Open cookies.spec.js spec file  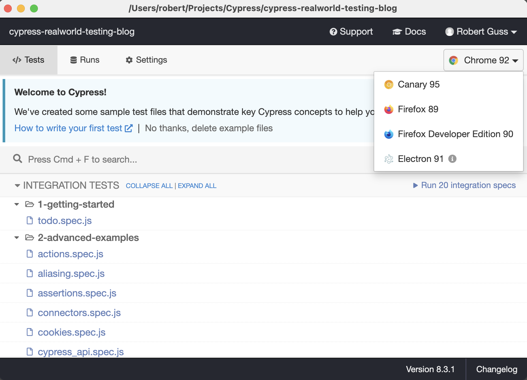click(x=72, y=332)
